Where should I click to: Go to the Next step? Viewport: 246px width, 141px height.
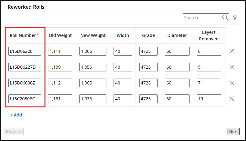[233, 131]
